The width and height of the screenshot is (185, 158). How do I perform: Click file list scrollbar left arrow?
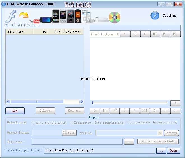[8, 101]
